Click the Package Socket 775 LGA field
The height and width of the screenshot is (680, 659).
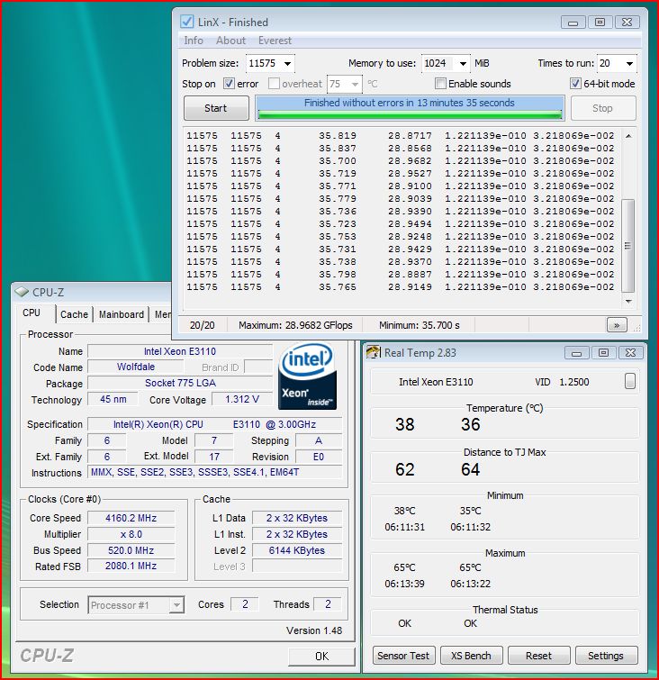pos(180,383)
